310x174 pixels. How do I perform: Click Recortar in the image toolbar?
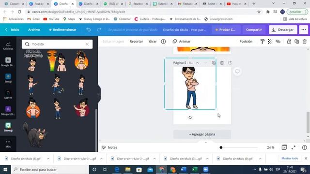click(136, 42)
